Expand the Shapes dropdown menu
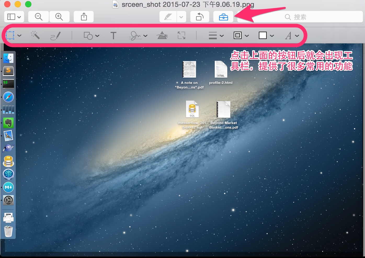Screen dimensions: 365x258 point(91,36)
